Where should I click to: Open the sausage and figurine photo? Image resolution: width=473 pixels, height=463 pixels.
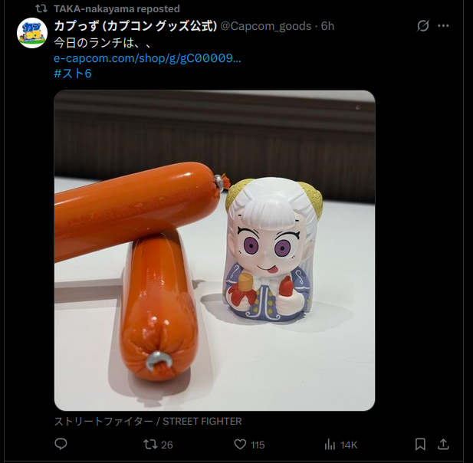click(x=215, y=251)
